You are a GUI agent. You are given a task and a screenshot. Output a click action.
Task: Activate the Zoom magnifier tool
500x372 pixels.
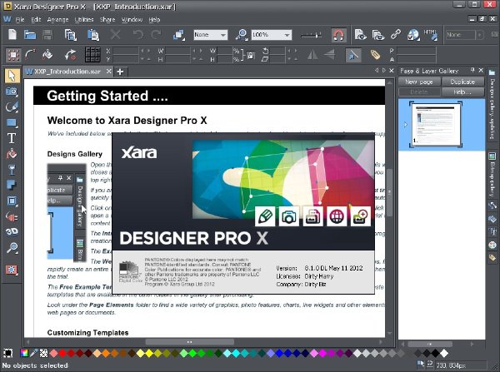point(12,247)
